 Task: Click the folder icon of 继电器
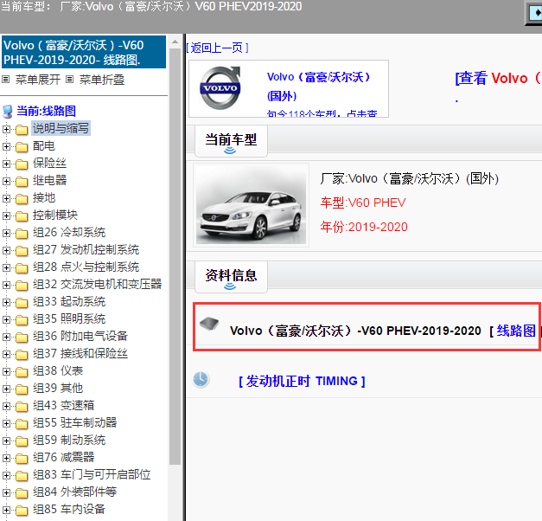coord(22,182)
